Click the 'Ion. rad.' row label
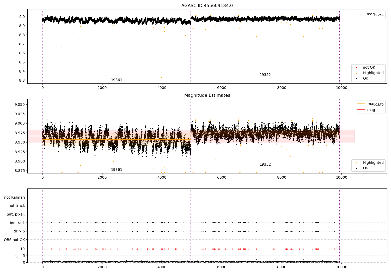The image size is (391, 273). point(17,223)
